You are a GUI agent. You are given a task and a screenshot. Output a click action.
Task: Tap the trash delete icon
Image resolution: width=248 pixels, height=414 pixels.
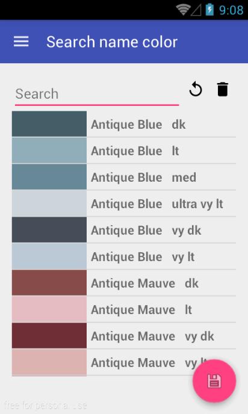(222, 89)
